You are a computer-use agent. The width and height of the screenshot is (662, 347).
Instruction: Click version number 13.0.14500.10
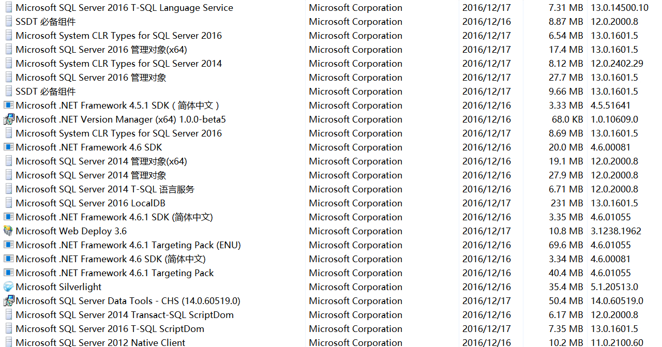tap(620, 8)
